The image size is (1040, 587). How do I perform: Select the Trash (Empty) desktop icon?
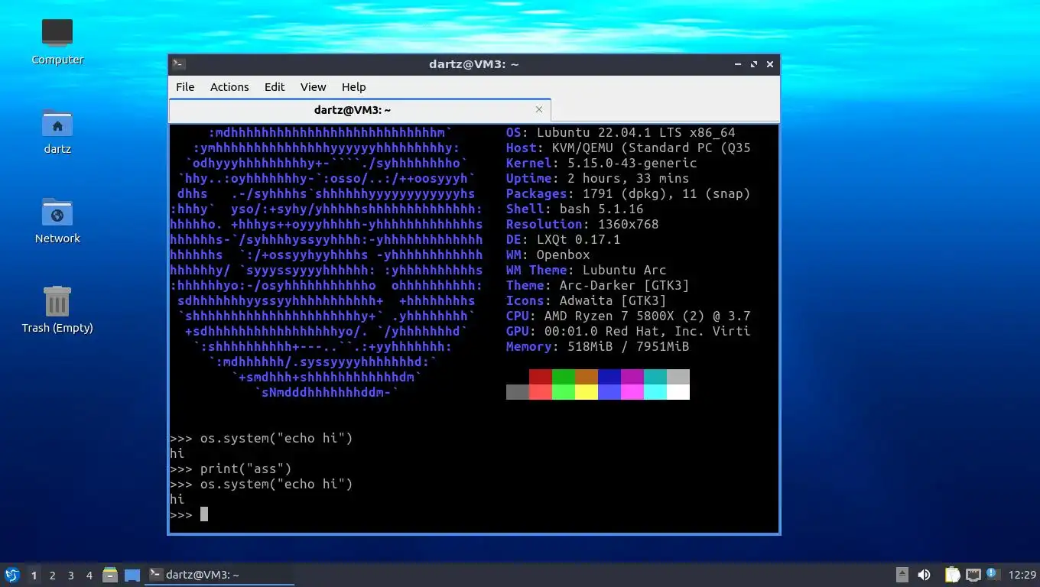tap(57, 310)
